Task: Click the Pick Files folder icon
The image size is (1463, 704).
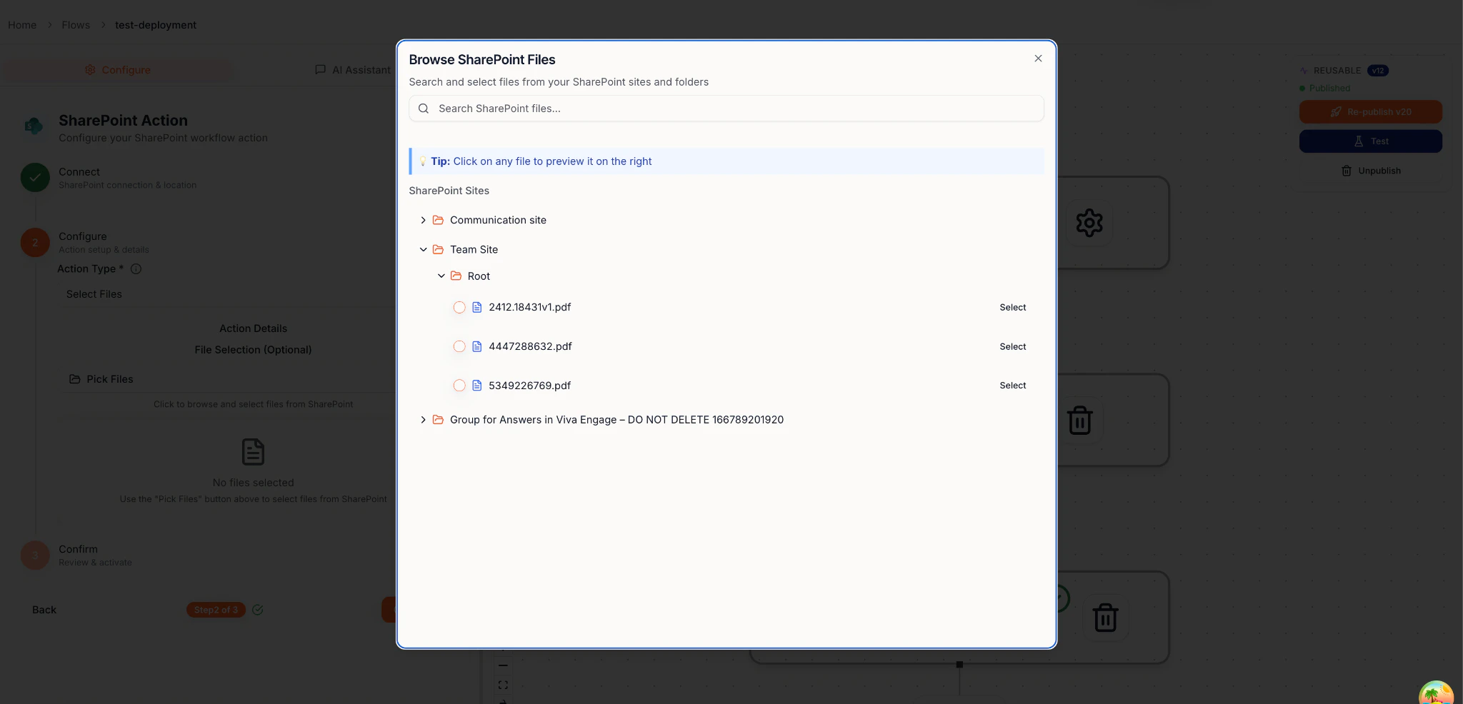Action: (74, 379)
